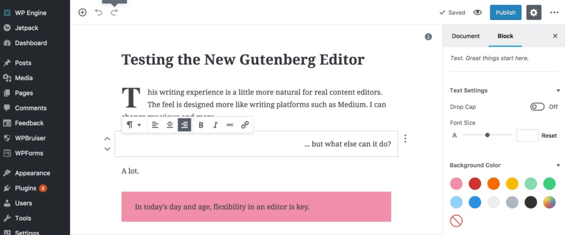Switch to the Document tab

pos(466,36)
